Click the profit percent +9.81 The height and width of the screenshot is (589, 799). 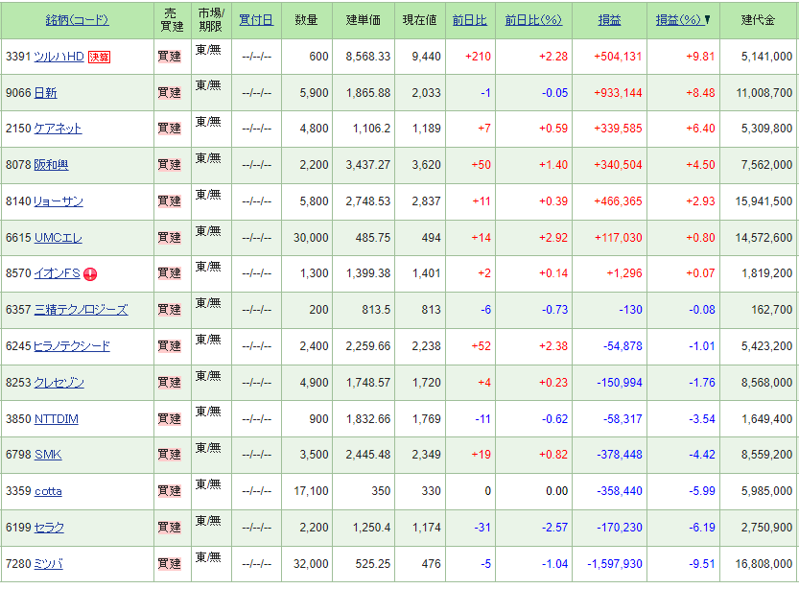[x=700, y=57]
